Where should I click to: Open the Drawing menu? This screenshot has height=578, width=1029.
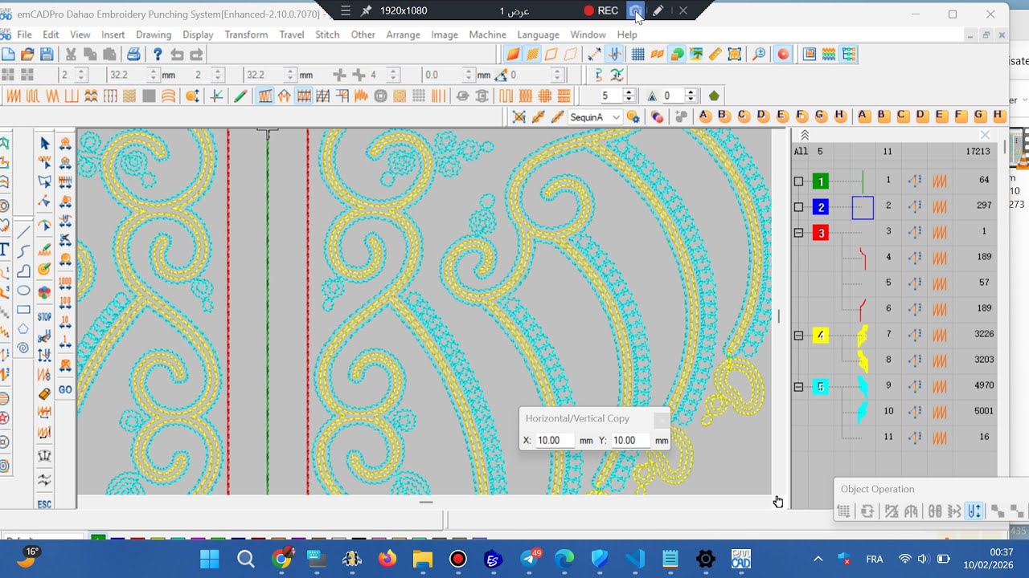click(154, 35)
